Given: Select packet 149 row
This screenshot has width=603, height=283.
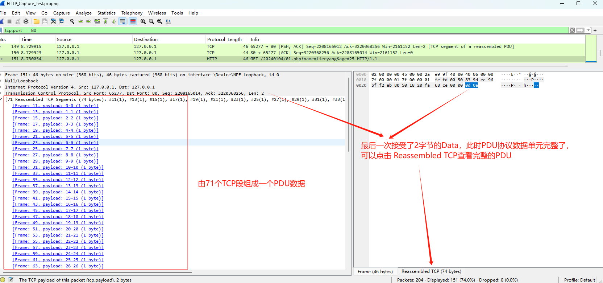Looking at the screenshot, I should [x=292, y=46].
